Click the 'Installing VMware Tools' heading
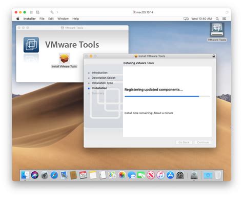The image size is (243, 197). [138, 63]
